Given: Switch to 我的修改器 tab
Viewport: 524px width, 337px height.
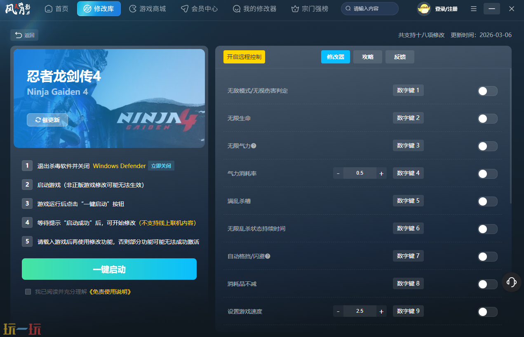Looking at the screenshot, I should point(254,9).
